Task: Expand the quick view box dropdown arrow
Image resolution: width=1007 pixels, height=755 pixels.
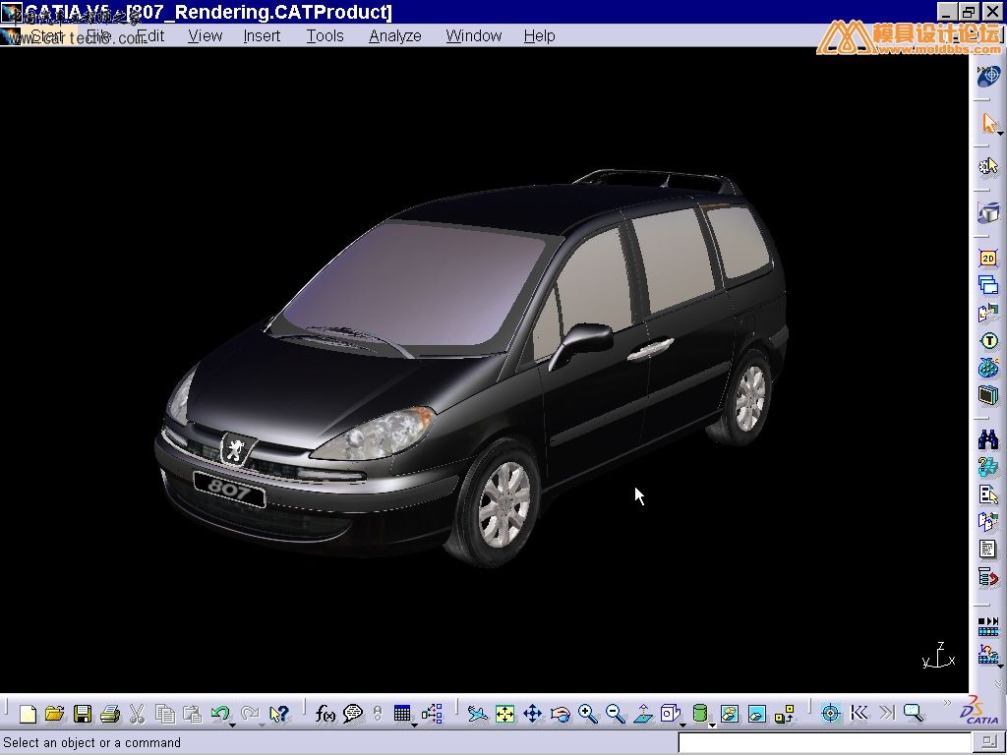Action: point(682,725)
